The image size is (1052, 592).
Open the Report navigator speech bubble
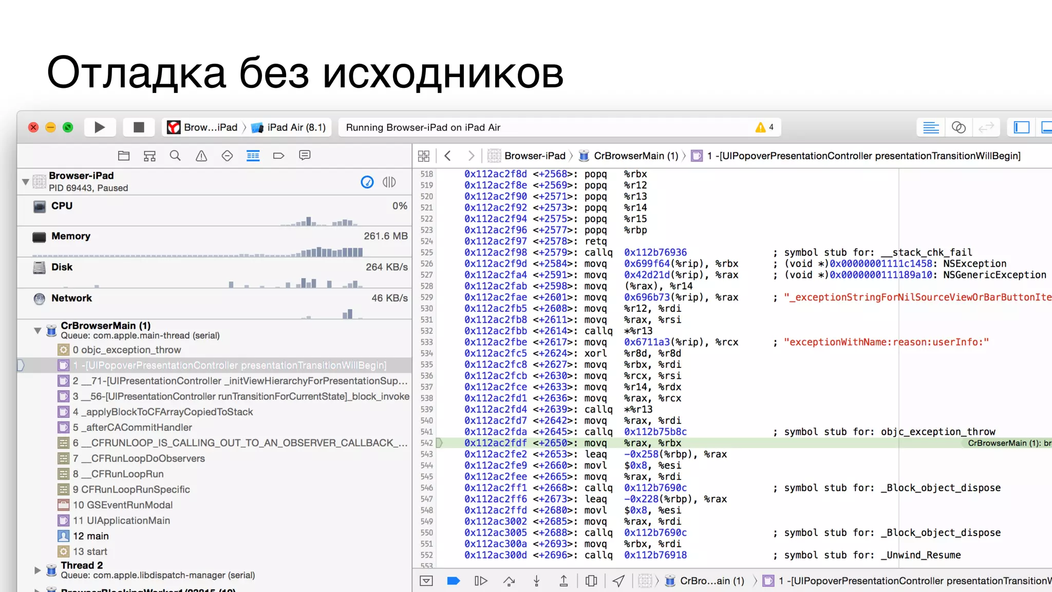(x=305, y=156)
